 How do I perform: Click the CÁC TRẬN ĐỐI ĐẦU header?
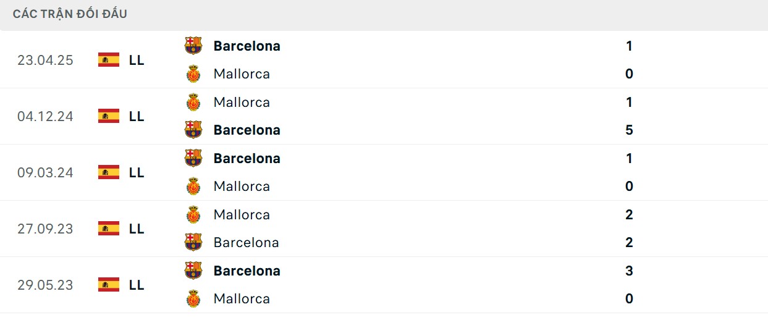click(70, 14)
